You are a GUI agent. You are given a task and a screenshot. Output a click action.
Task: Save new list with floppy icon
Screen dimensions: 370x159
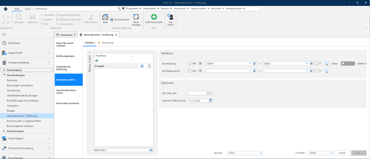pyautogui.click(x=151, y=150)
